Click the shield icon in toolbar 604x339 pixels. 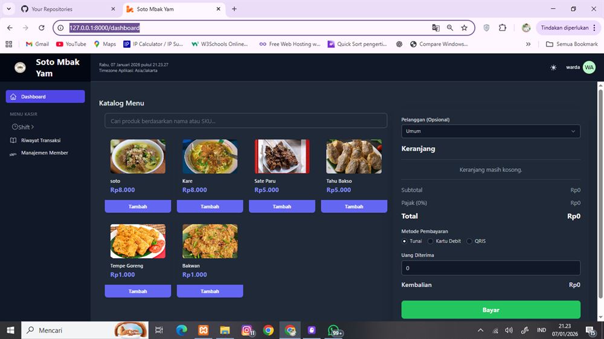[x=486, y=28]
